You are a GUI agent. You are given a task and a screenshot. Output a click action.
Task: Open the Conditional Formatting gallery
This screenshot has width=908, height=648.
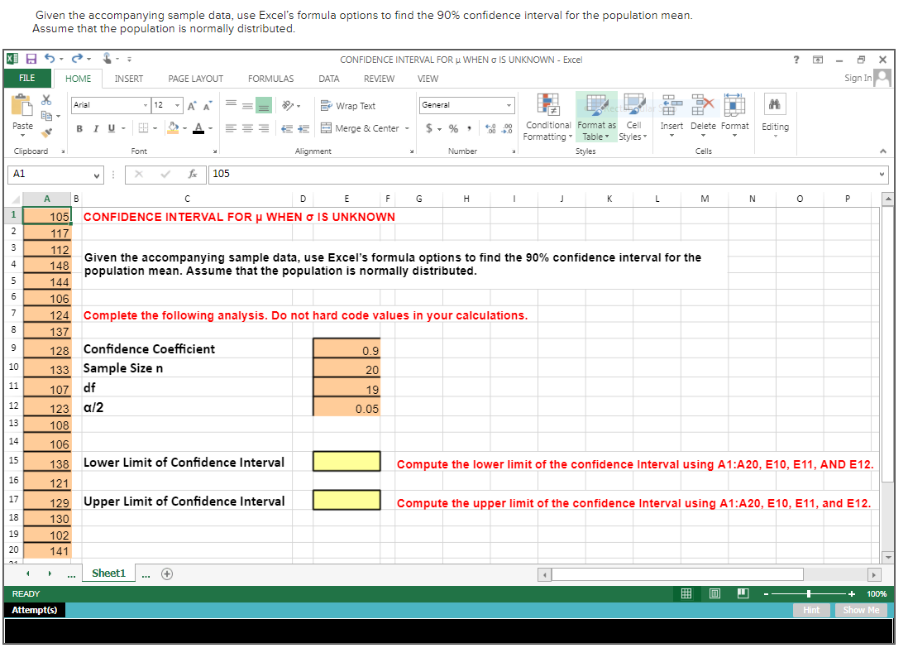[x=547, y=118]
